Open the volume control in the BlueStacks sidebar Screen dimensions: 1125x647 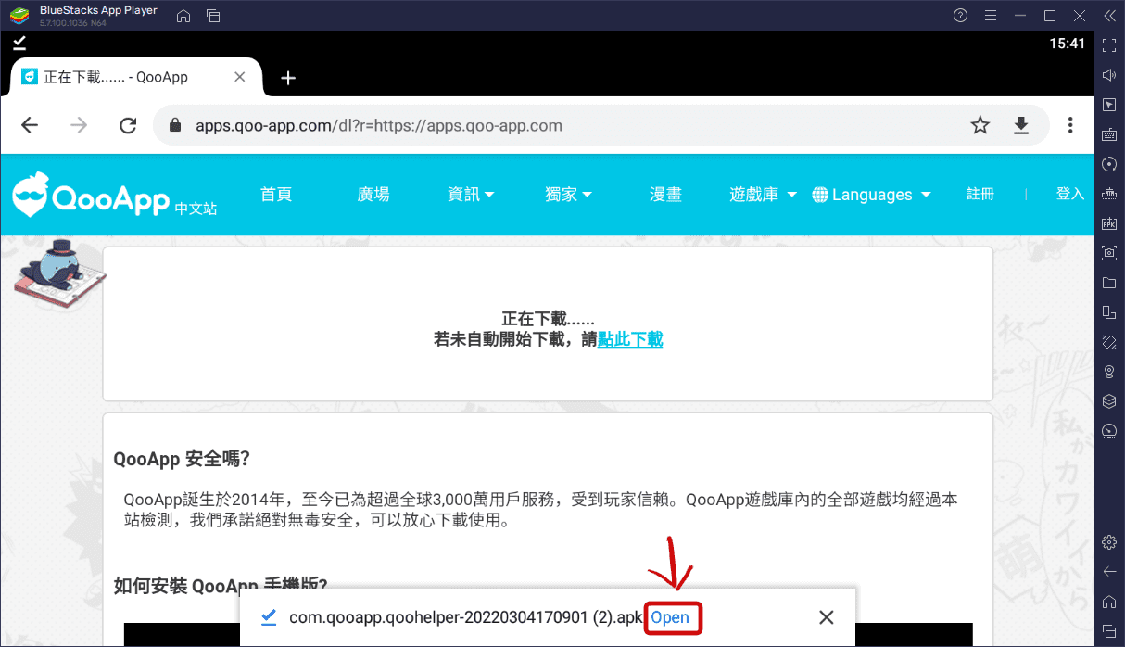(x=1108, y=74)
